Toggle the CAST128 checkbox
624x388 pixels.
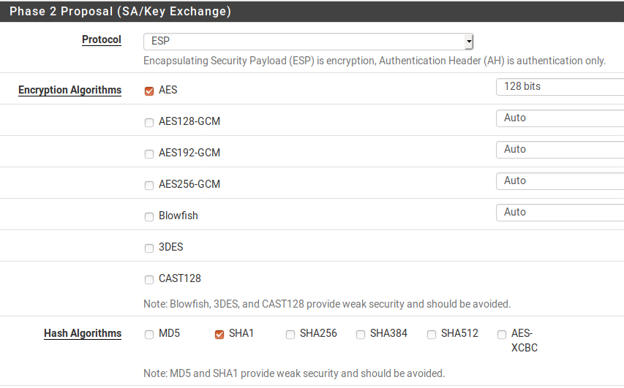pos(149,279)
